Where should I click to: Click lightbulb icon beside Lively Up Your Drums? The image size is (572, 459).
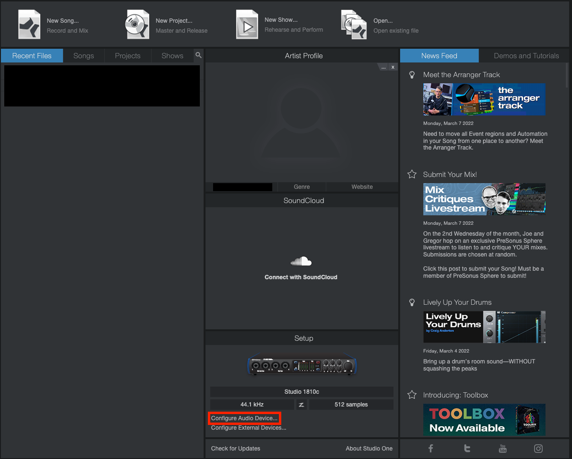click(x=412, y=302)
